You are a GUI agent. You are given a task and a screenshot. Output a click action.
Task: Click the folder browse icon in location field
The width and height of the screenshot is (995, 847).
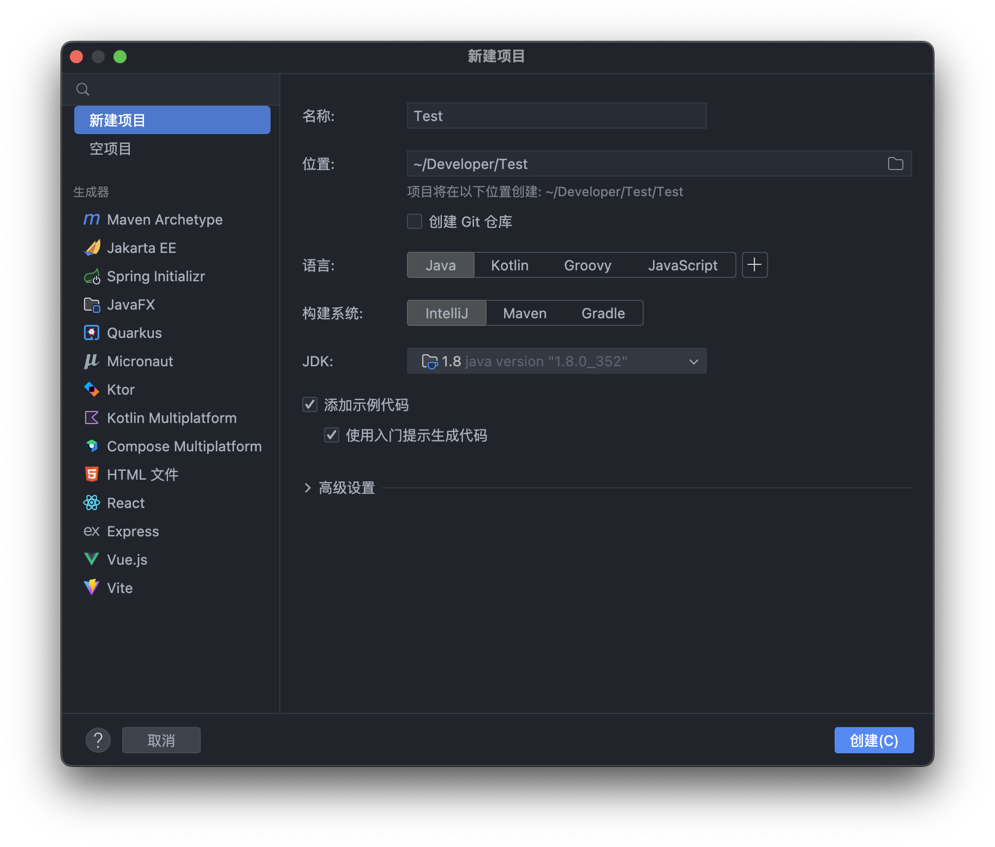[895, 164]
